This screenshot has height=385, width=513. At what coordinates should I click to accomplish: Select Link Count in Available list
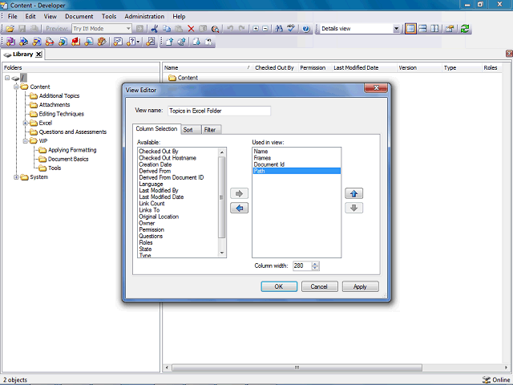tap(151, 203)
